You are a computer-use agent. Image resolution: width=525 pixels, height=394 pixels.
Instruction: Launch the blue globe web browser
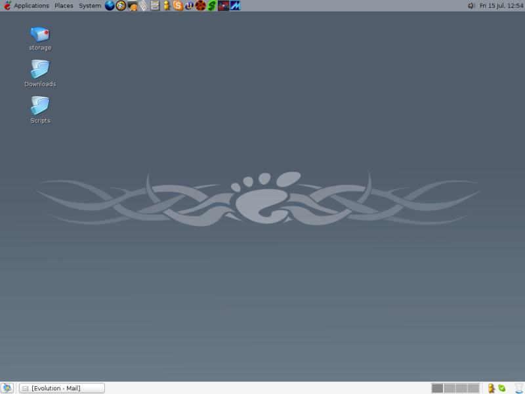click(110, 6)
